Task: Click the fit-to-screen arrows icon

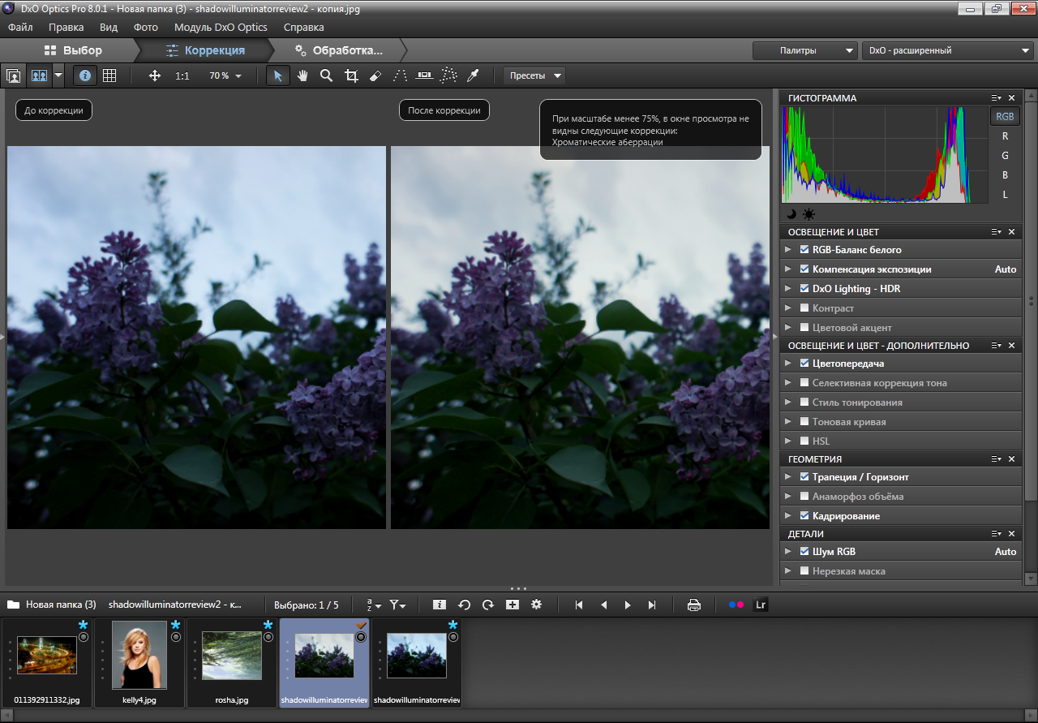Action: point(155,75)
